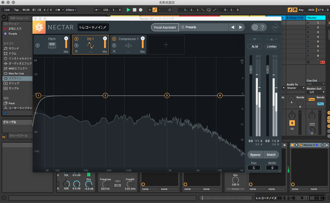Toggle the Key map mode button
The width and height of the screenshot is (330, 203).
click(301, 10)
